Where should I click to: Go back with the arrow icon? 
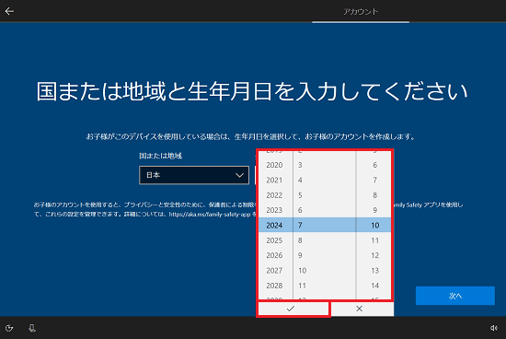click(x=9, y=11)
